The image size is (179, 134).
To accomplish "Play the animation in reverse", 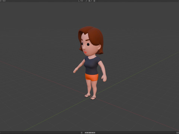I will 89,133.
